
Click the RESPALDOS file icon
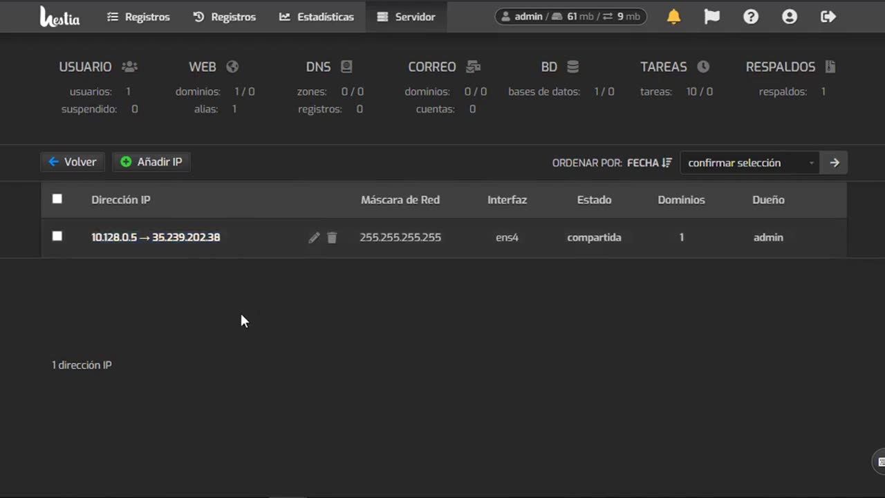point(830,66)
